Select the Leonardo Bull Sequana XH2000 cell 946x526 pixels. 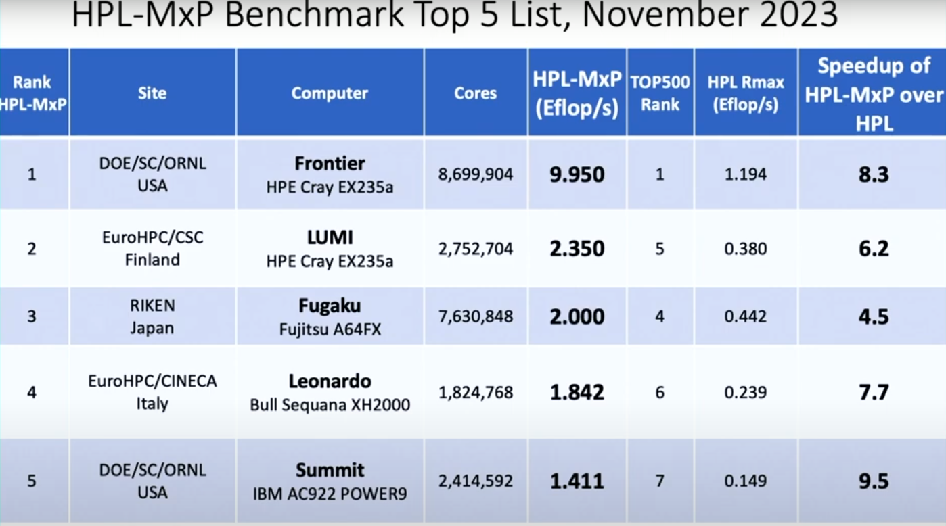[330, 392]
